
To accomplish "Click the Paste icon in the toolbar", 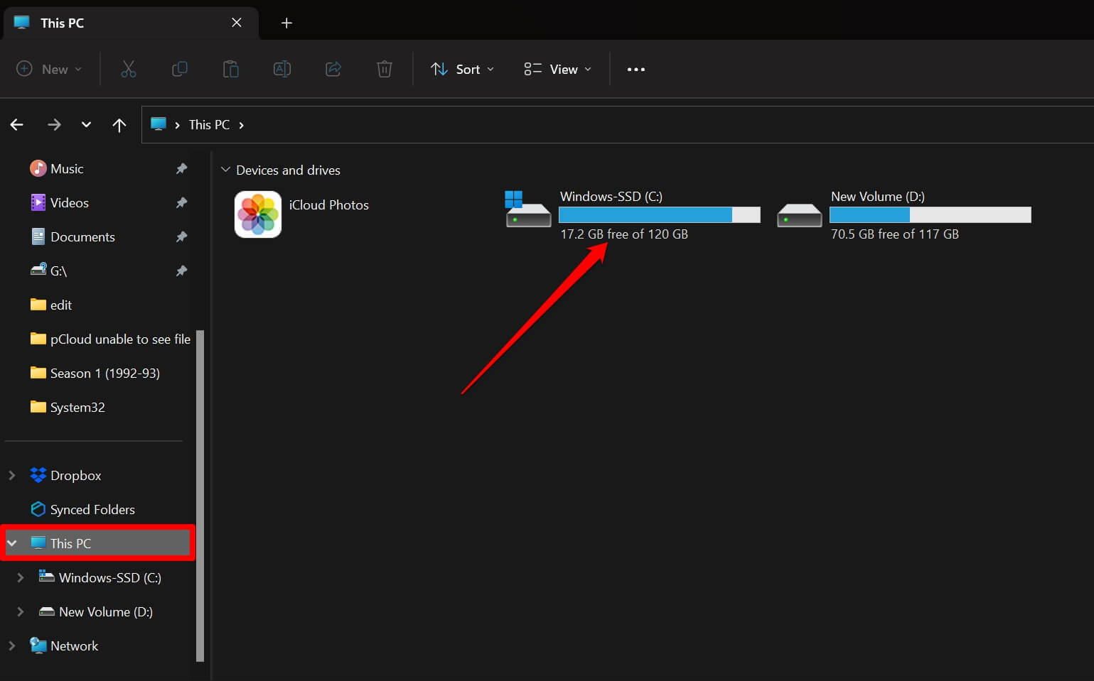I will point(230,69).
